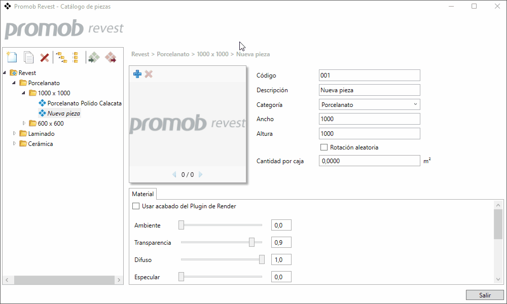Click the Especular value box

(281, 277)
